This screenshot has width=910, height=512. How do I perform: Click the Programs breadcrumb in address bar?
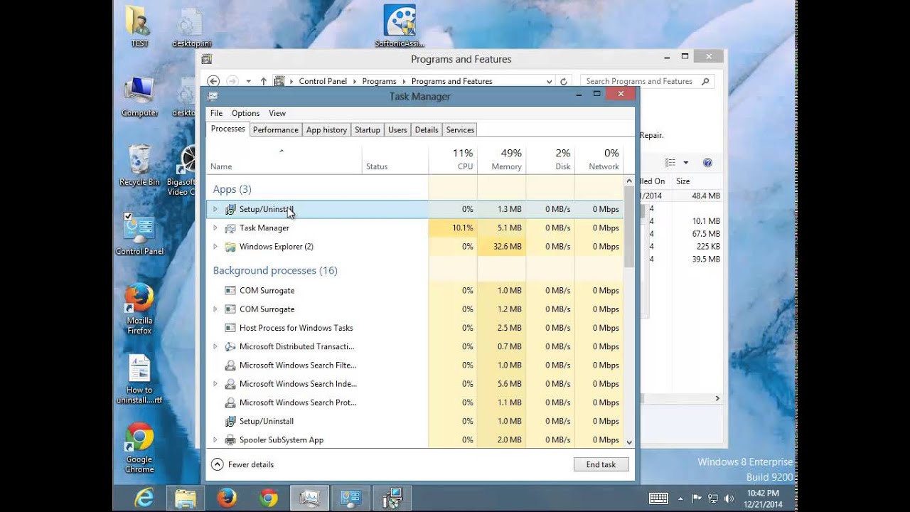pos(379,81)
